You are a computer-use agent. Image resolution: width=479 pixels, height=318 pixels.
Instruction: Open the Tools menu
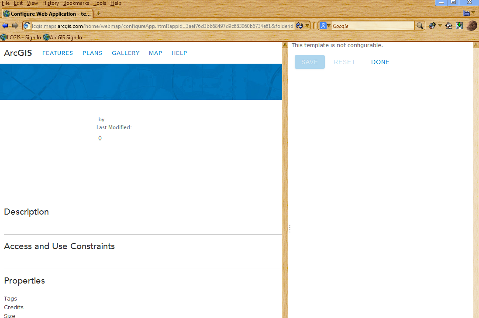point(100,3)
